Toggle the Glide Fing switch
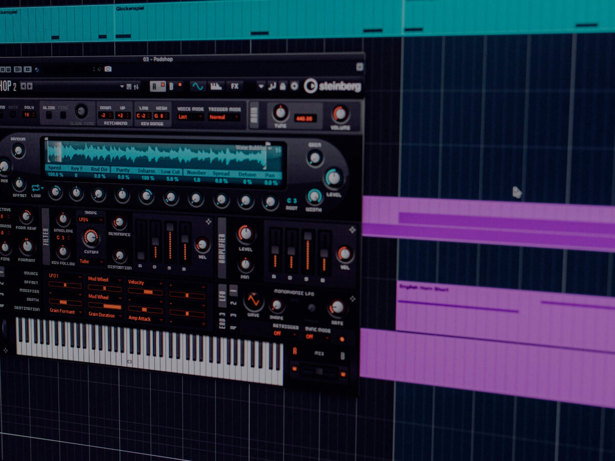This screenshot has height=461, width=615. [63, 115]
